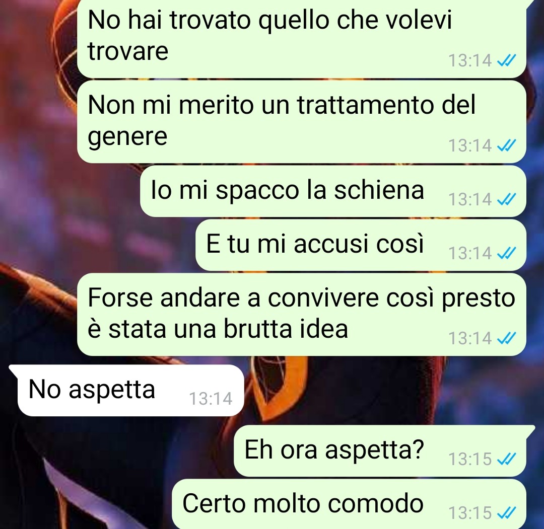544x529 pixels.
Task: Tap the blue checkmarks next to 'Eh ora aspetta?'
Action: [x=507, y=459]
